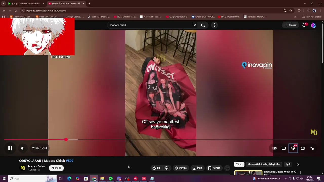Open the Windows Start menu

click(x=4, y=179)
